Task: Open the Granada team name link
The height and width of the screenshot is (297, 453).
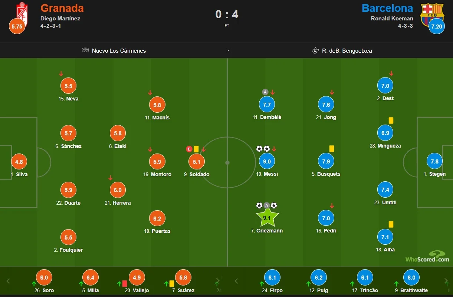Action: coord(62,8)
